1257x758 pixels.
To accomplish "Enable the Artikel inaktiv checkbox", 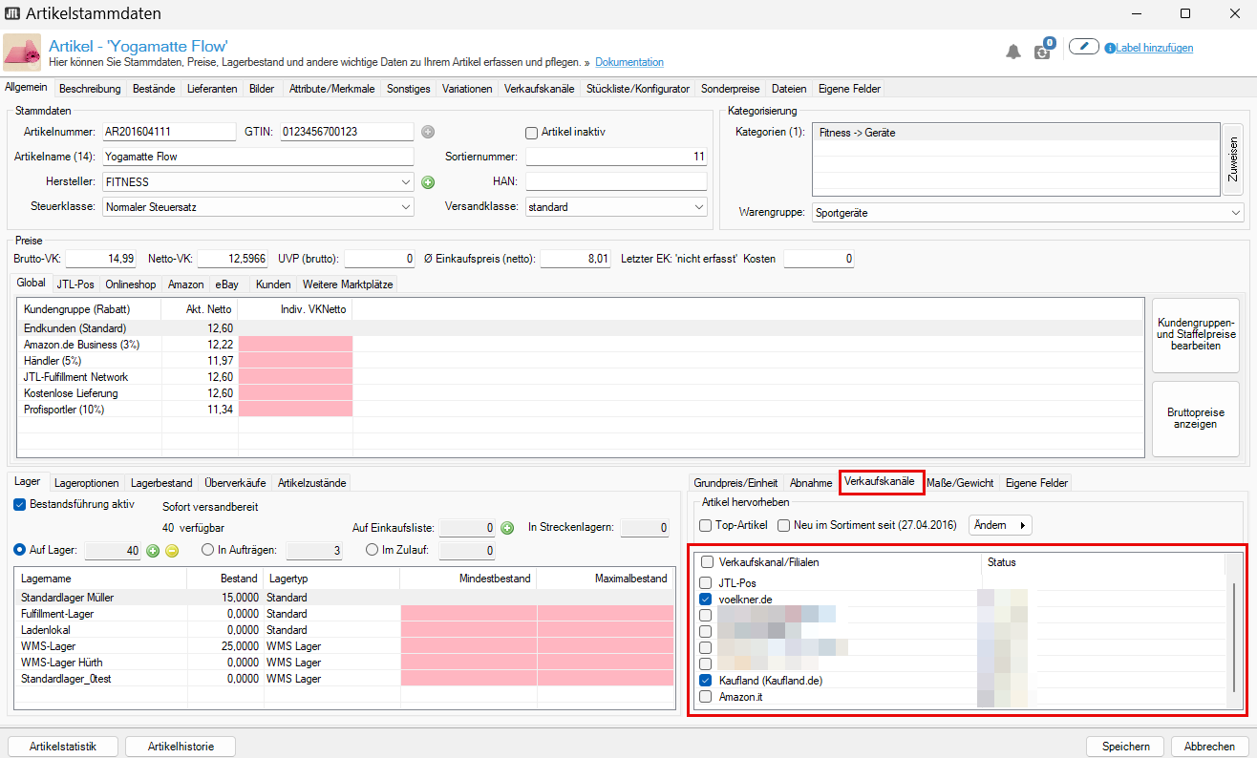I will tap(532, 132).
